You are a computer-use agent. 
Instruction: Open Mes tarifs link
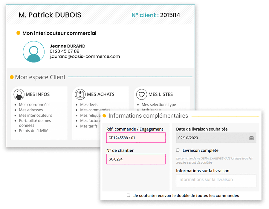coord(89,126)
